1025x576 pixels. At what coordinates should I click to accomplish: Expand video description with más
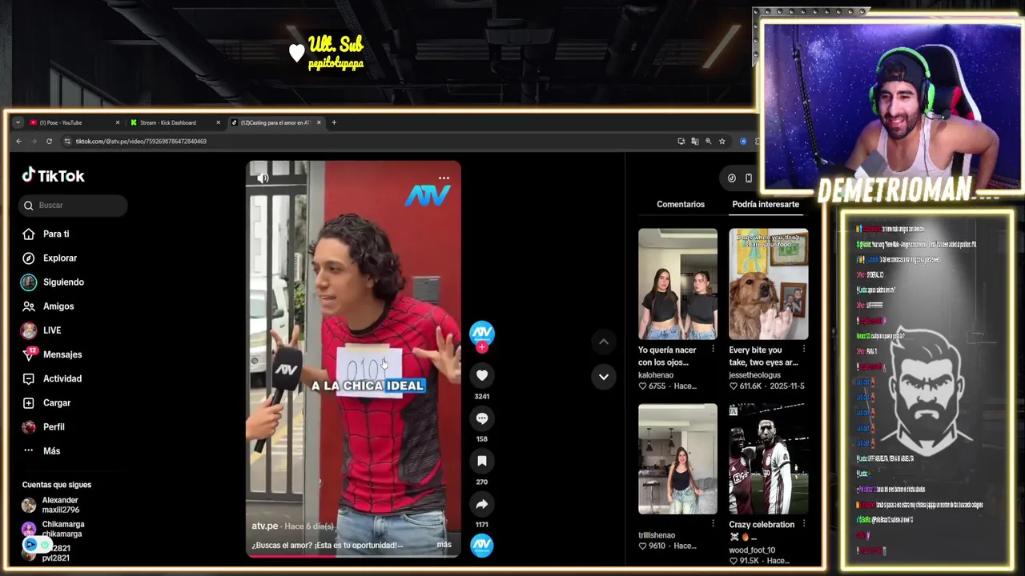pos(444,545)
